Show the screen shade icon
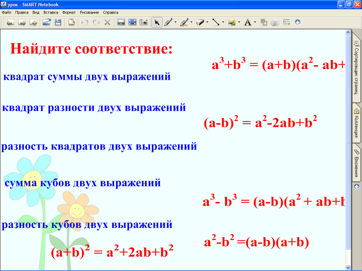 coord(121,22)
